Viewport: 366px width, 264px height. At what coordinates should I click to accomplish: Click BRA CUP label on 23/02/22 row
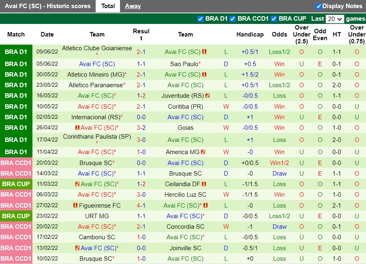pyautogui.click(x=16, y=216)
